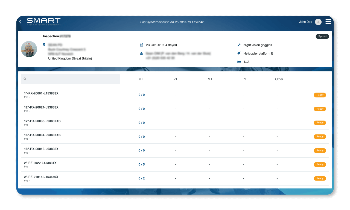Open UT results link 0/5 for 2"-PF-2022-L153831X
This screenshot has height=210, width=350.
point(142,164)
